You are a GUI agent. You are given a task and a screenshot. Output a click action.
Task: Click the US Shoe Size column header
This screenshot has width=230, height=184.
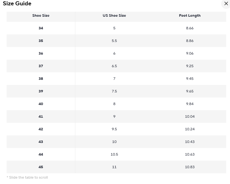(x=114, y=15)
